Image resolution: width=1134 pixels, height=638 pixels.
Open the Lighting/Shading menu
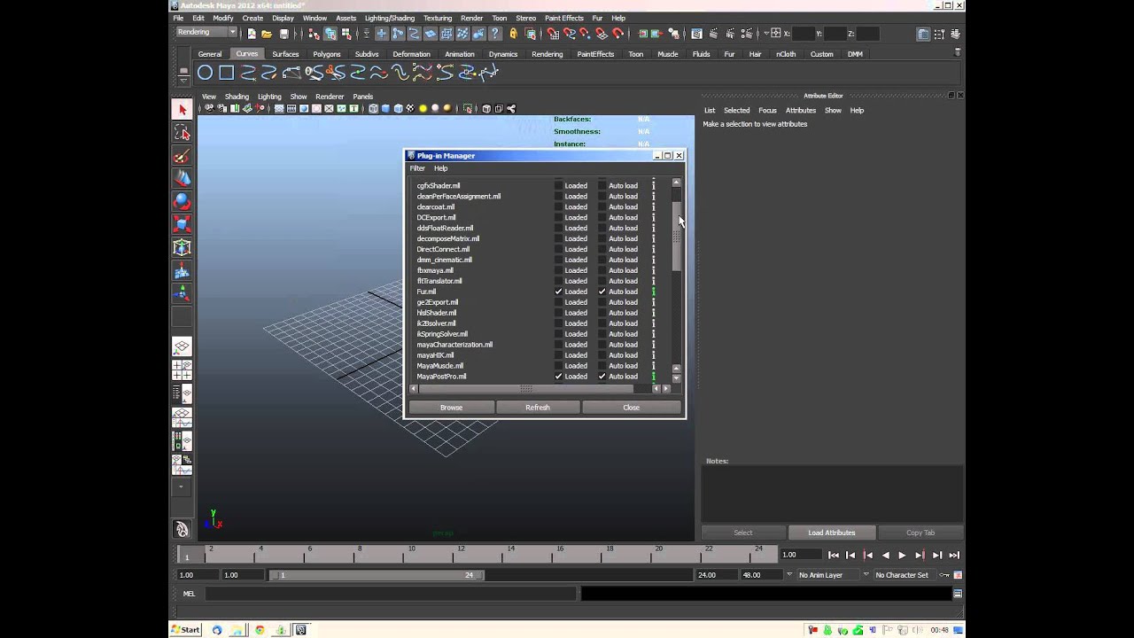(x=389, y=18)
